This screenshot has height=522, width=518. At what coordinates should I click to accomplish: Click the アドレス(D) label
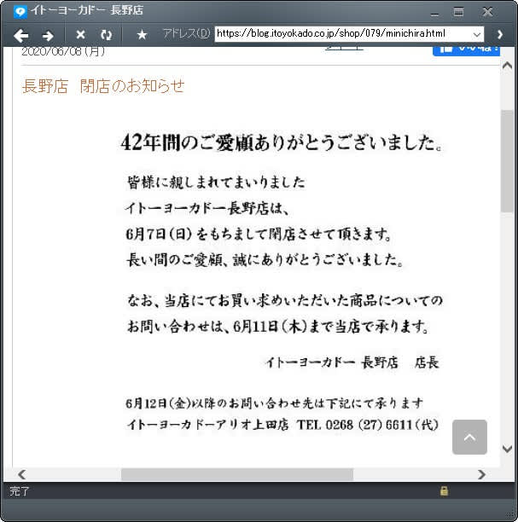coord(186,33)
